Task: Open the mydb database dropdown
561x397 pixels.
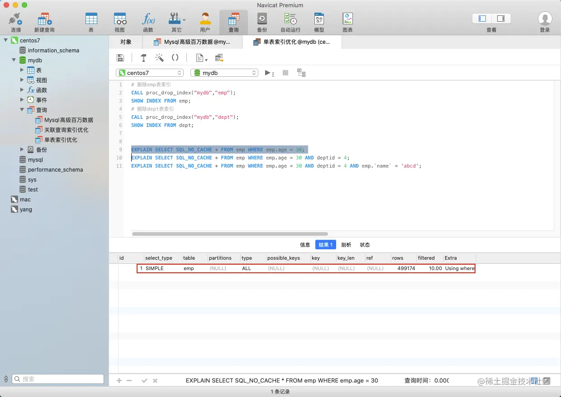Action: point(224,73)
